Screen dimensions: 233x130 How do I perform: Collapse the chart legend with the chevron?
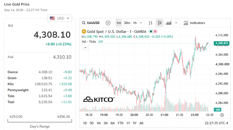(85, 48)
